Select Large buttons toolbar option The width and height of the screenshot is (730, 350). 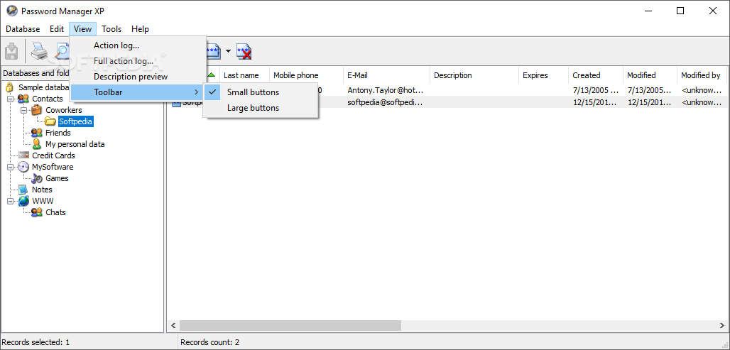[x=261, y=108]
